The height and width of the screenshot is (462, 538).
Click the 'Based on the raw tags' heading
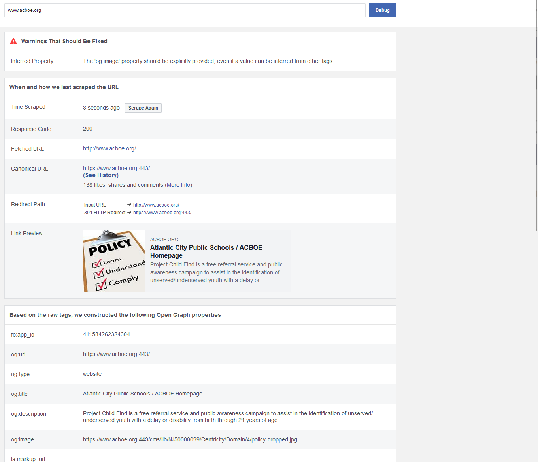pyautogui.click(x=115, y=315)
